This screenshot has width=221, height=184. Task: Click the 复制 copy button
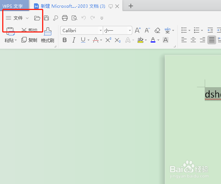coord(29,40)
